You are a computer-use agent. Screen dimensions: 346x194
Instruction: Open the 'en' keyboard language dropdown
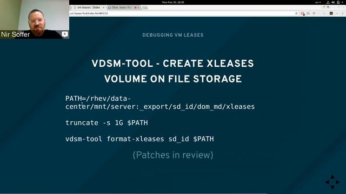[318, 2]
